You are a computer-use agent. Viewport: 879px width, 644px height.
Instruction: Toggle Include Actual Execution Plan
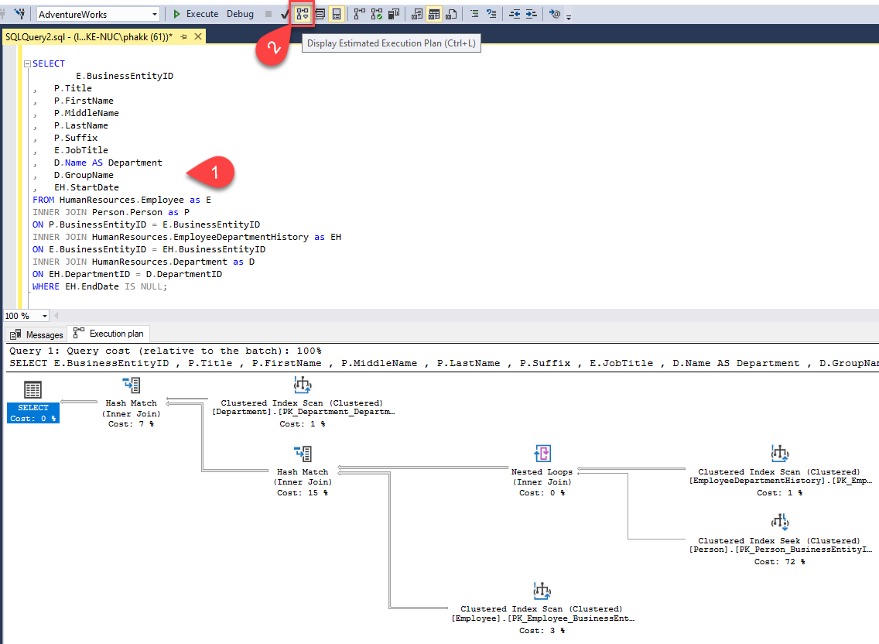[360, 14]
